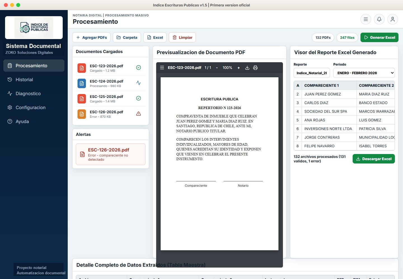Click the Limpiar button

(x=182, y=37)
